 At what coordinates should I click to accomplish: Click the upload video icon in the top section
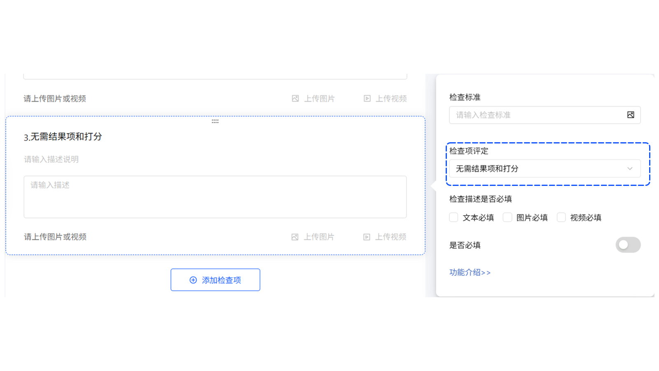pos(366,99)
